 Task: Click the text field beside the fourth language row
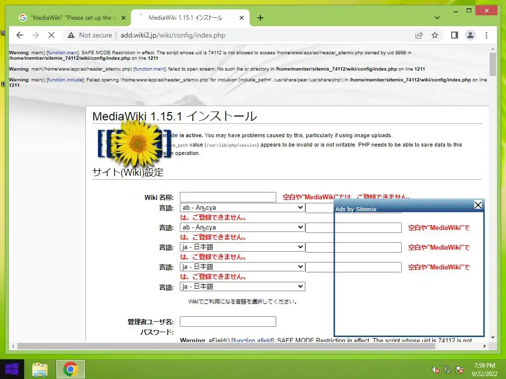pos(353,267)
